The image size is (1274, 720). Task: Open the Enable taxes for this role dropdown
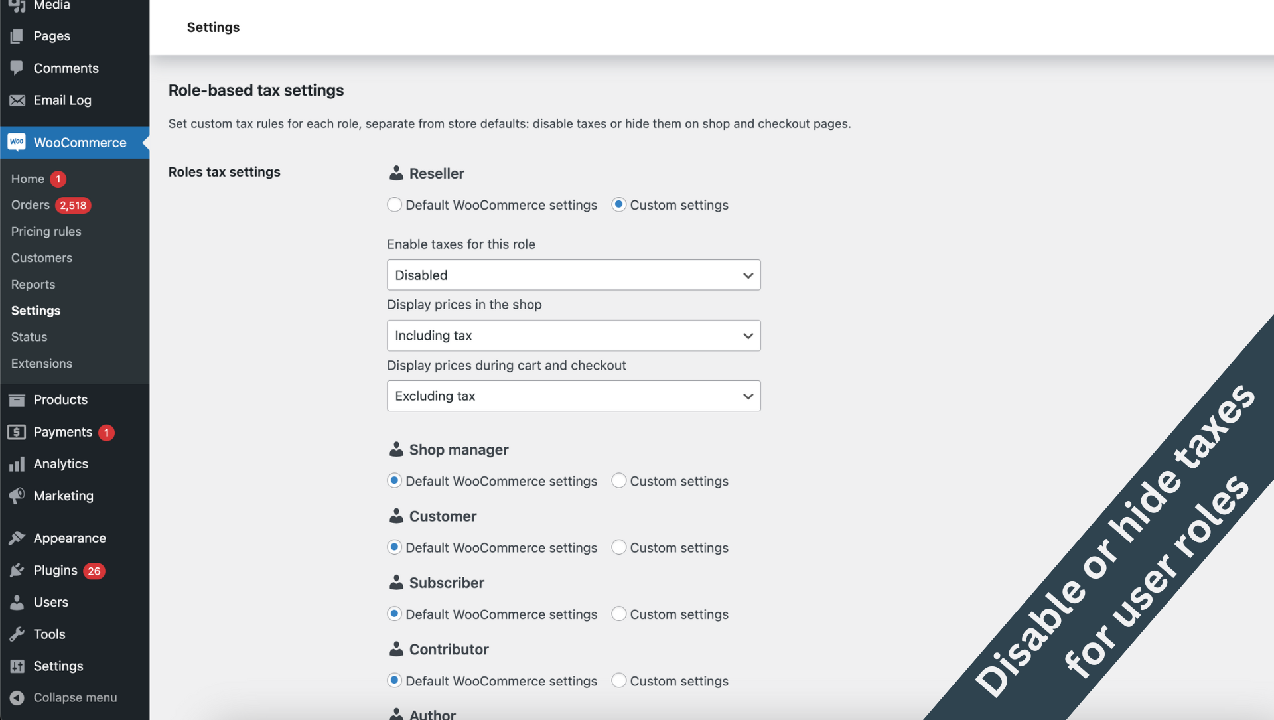coord(573,275)
